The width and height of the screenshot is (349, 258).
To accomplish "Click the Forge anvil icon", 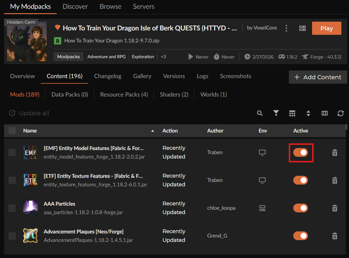I will pyautogui.click(x=305, y=57).
